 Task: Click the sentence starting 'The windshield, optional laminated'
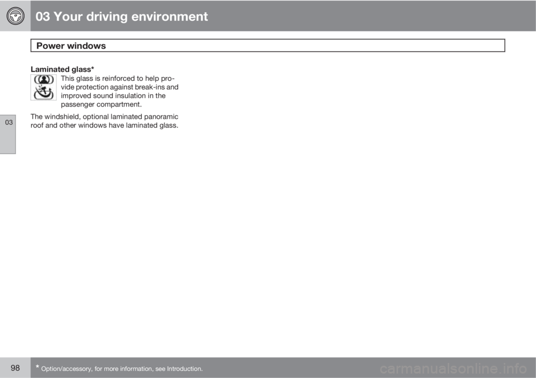[104, 121]
